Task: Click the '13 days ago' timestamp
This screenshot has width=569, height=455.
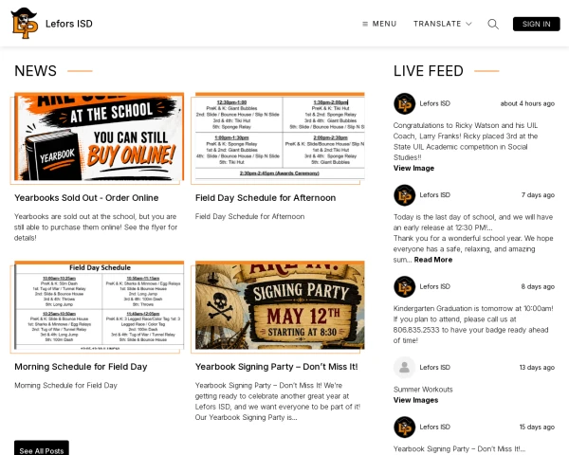Action: coord(537,367)
